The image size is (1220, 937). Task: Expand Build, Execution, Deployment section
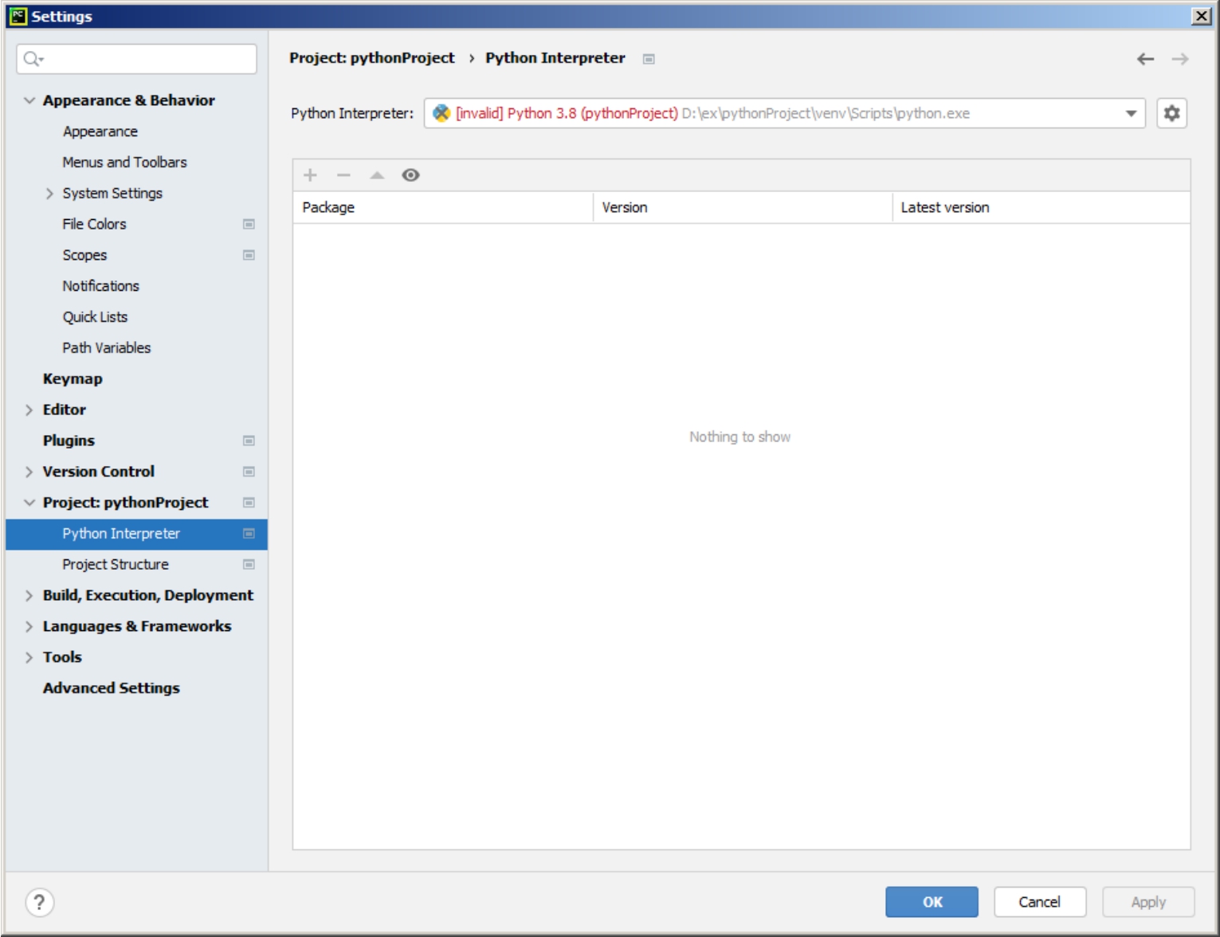coord(29,595)
